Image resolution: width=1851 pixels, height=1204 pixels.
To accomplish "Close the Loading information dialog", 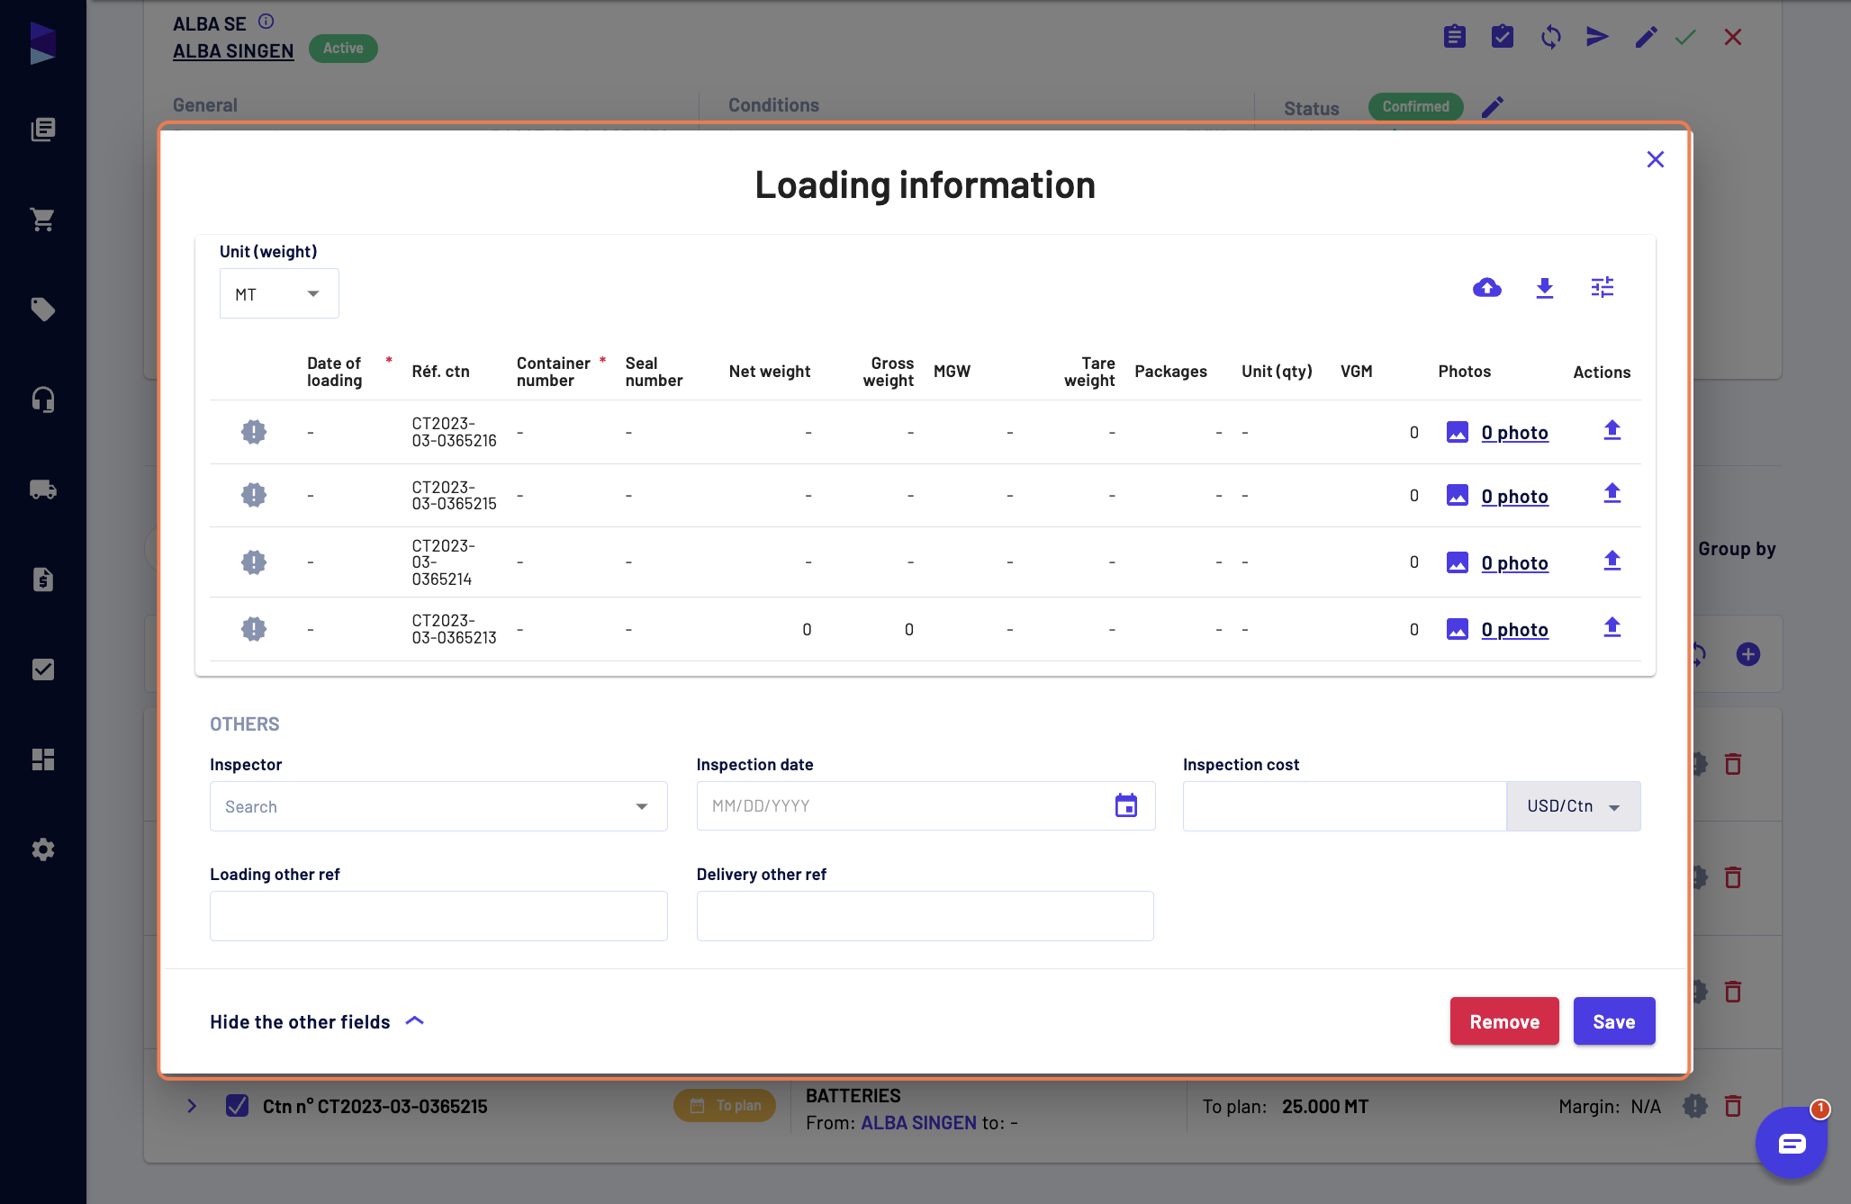I will pyautogui.click(x=1655, y=159).
